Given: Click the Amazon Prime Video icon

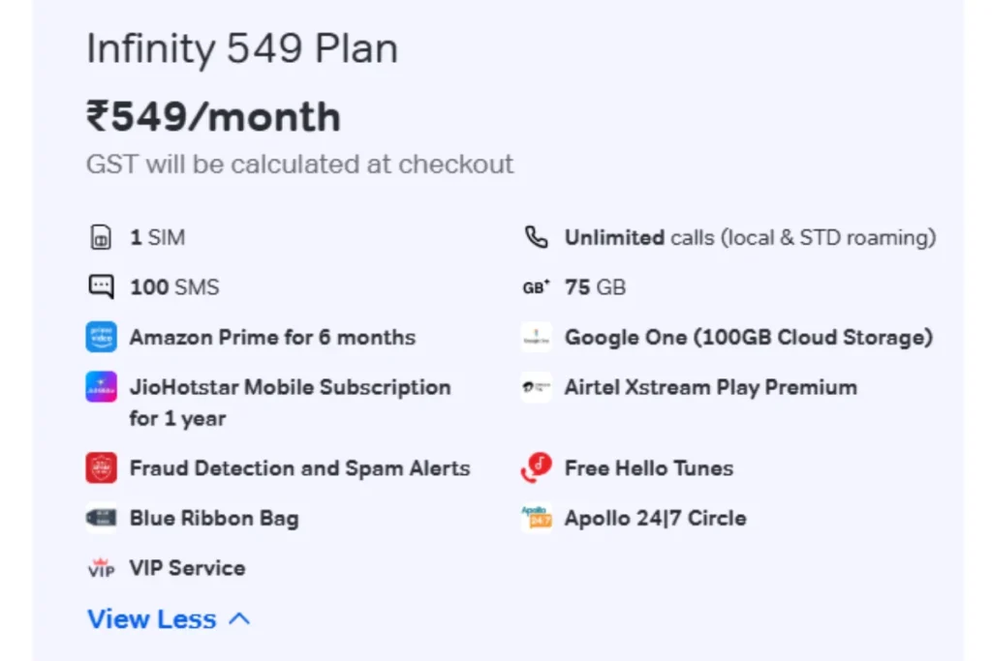Looking at the screenshot, I should (x=101, y=338).
